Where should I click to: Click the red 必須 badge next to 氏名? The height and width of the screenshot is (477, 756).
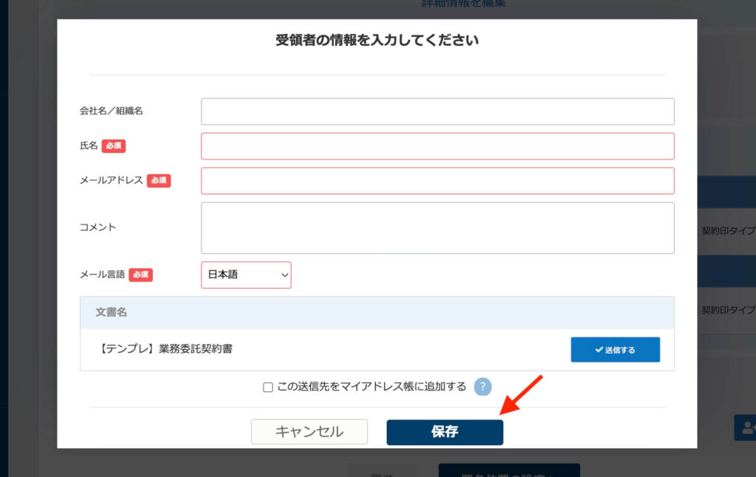(x=112, y=146)
